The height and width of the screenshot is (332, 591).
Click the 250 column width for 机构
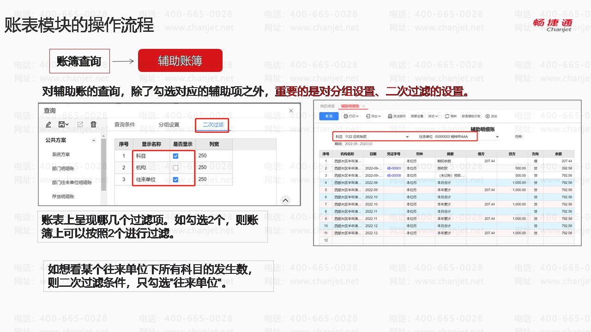pos(214,168)
